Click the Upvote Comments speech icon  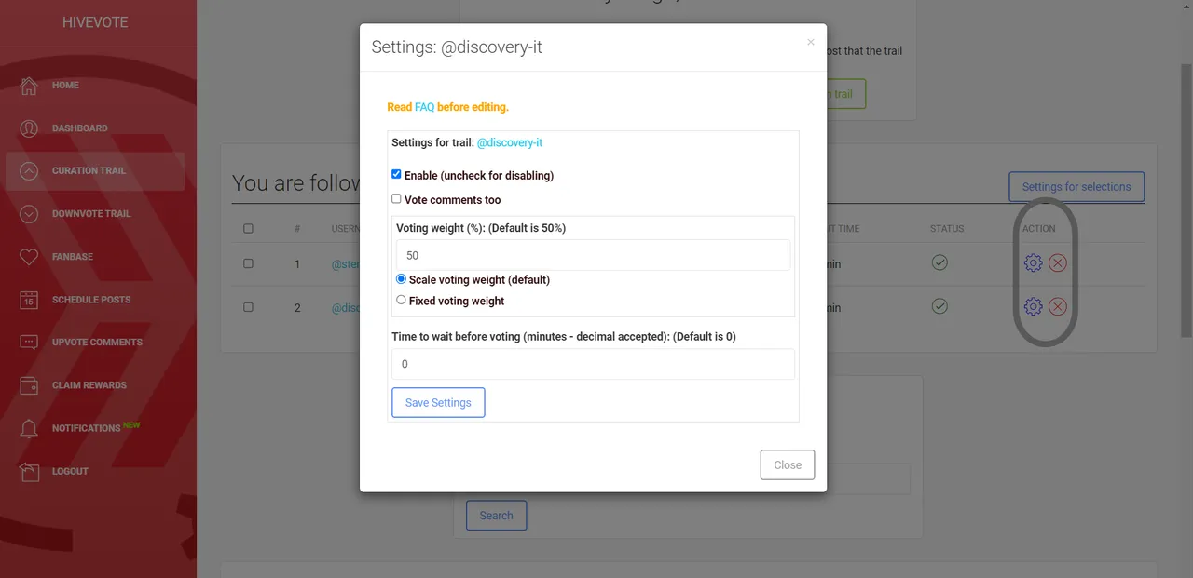[x=29, y=343]
